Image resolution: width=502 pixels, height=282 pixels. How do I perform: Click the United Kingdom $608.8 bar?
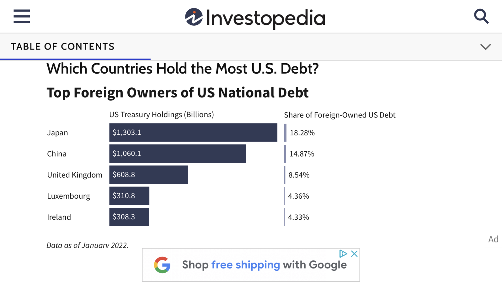(148, 175)
